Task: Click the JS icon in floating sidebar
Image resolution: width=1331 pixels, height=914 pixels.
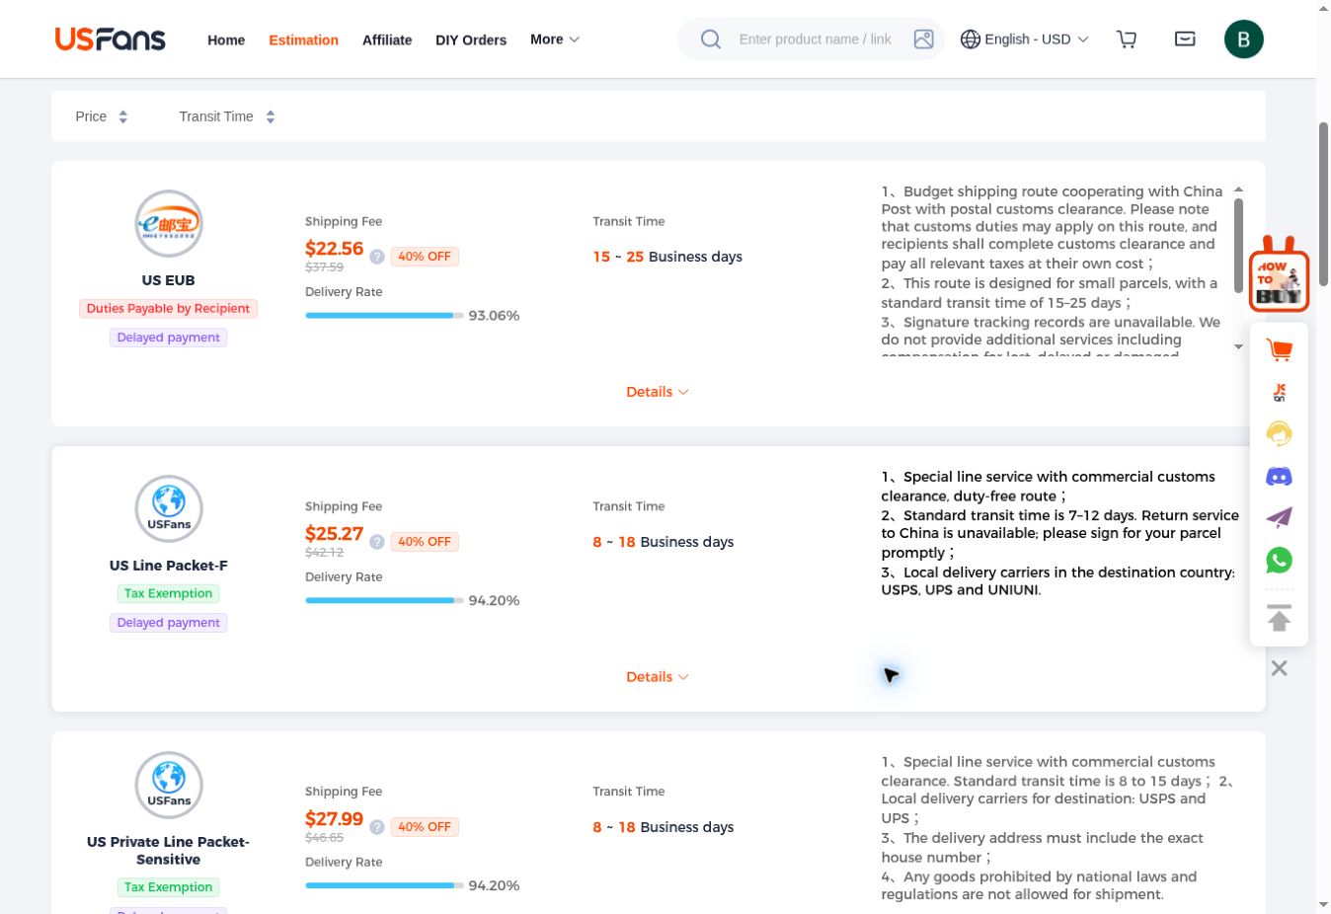Action: click(x=1280, y=392)
